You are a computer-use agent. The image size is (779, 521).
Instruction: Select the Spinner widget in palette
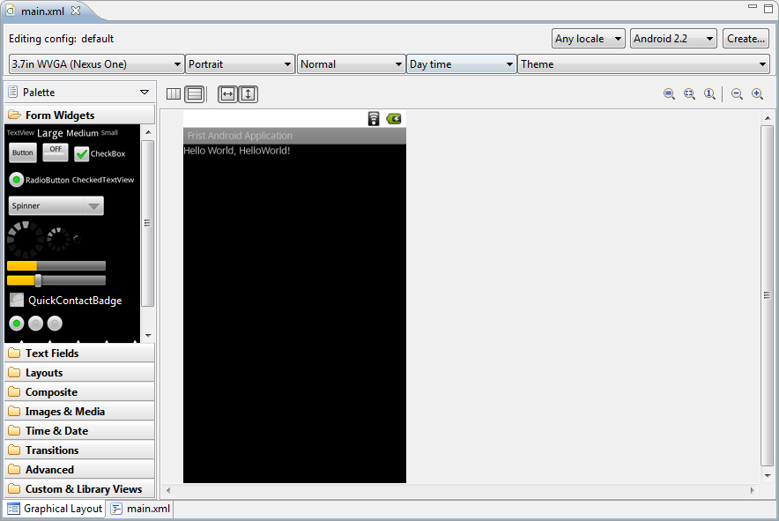(56, 205)
